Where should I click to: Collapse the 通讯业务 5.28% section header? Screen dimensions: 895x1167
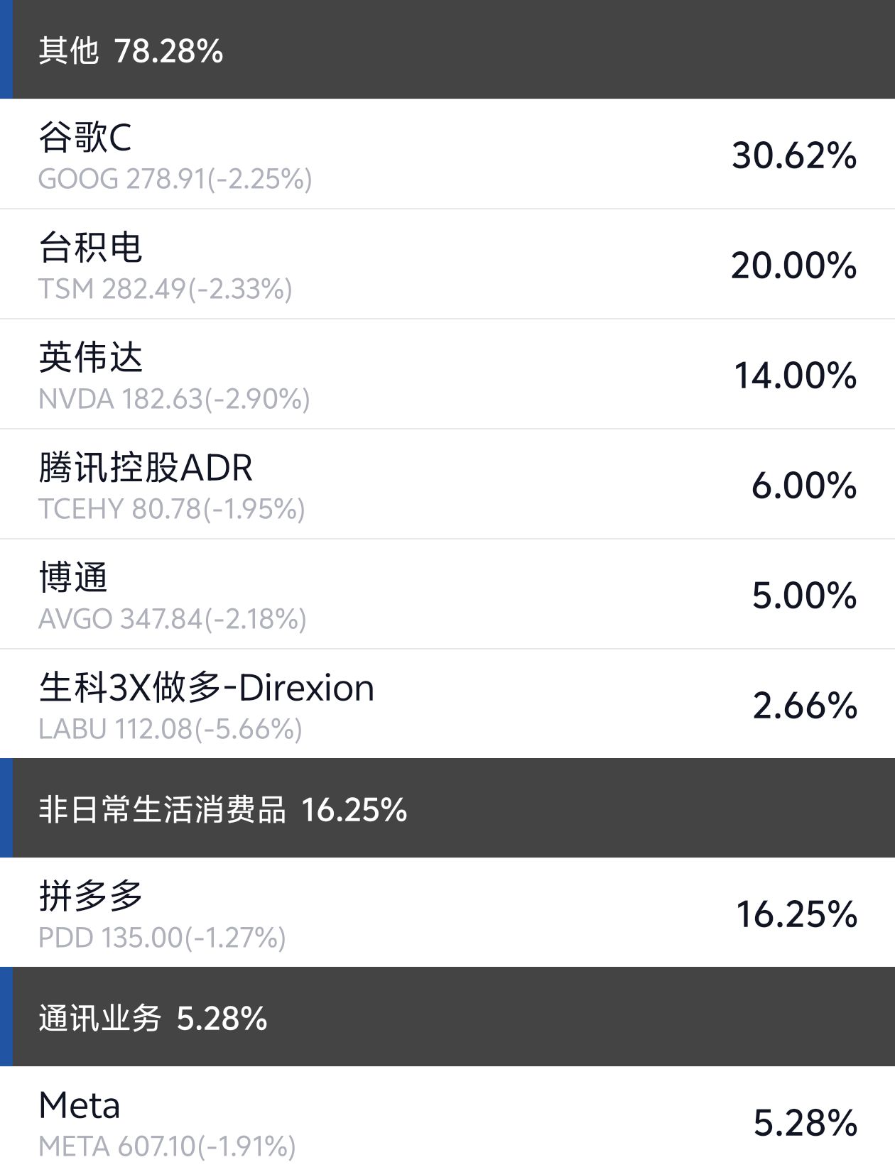(x=153, y=1018)
